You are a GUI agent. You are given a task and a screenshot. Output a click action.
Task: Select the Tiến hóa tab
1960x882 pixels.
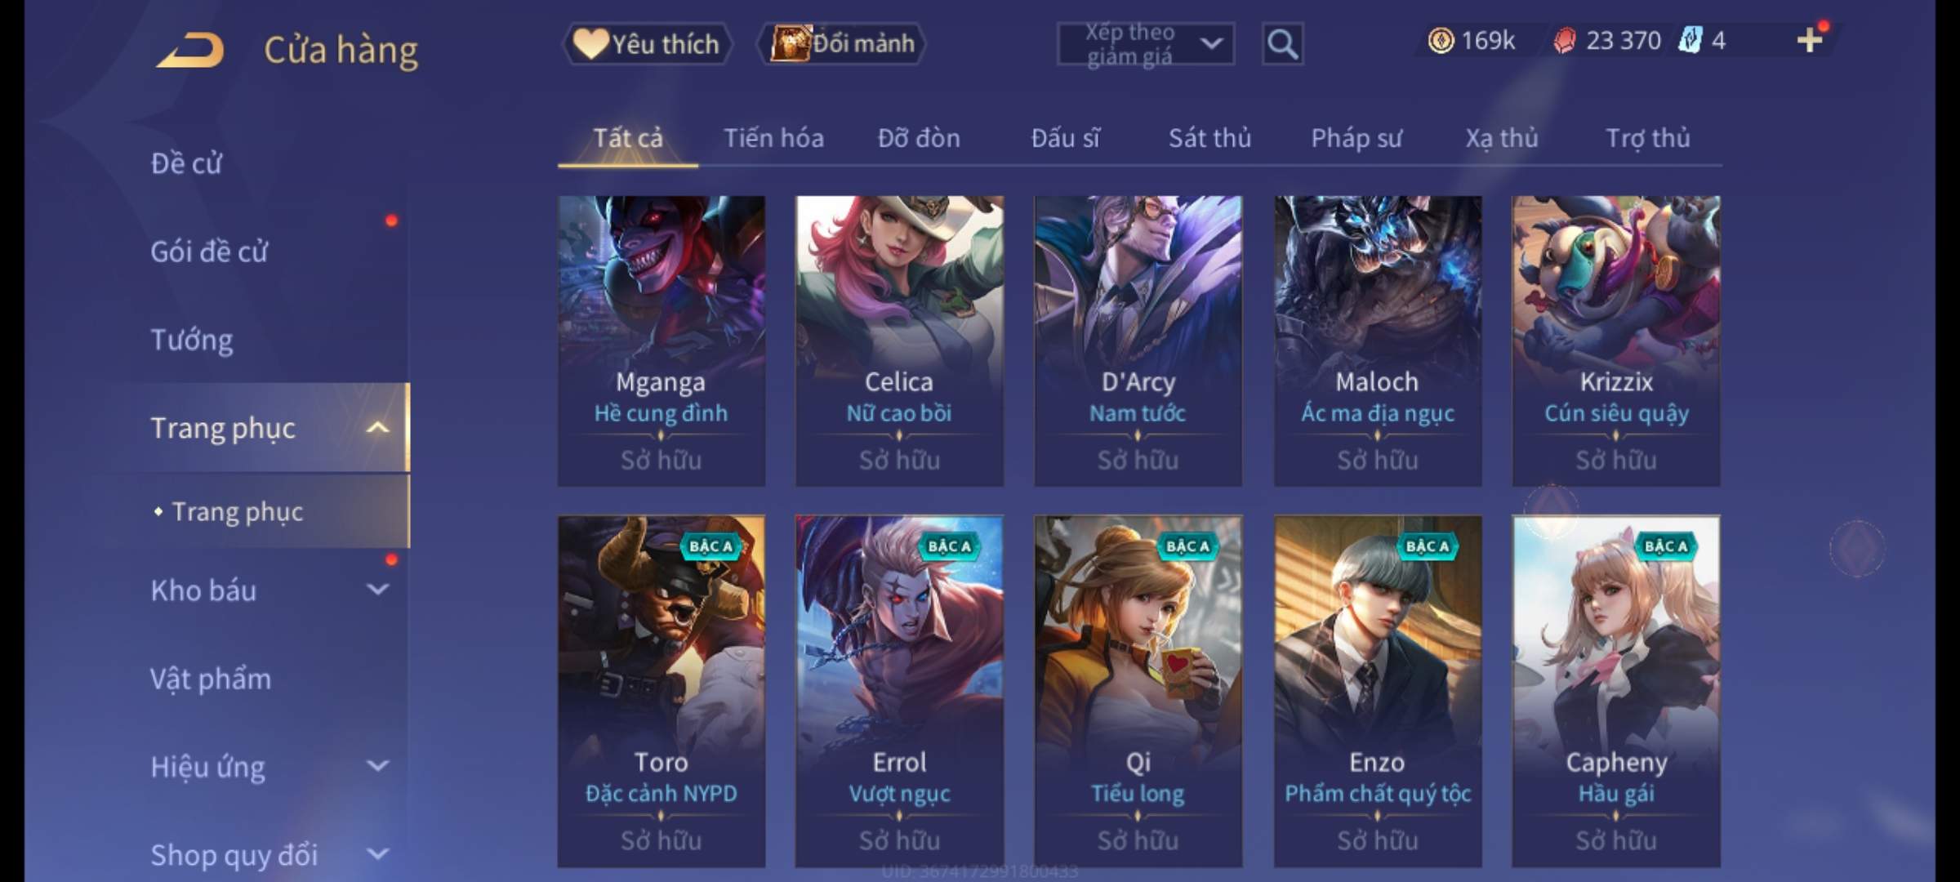tap(773, 138)
